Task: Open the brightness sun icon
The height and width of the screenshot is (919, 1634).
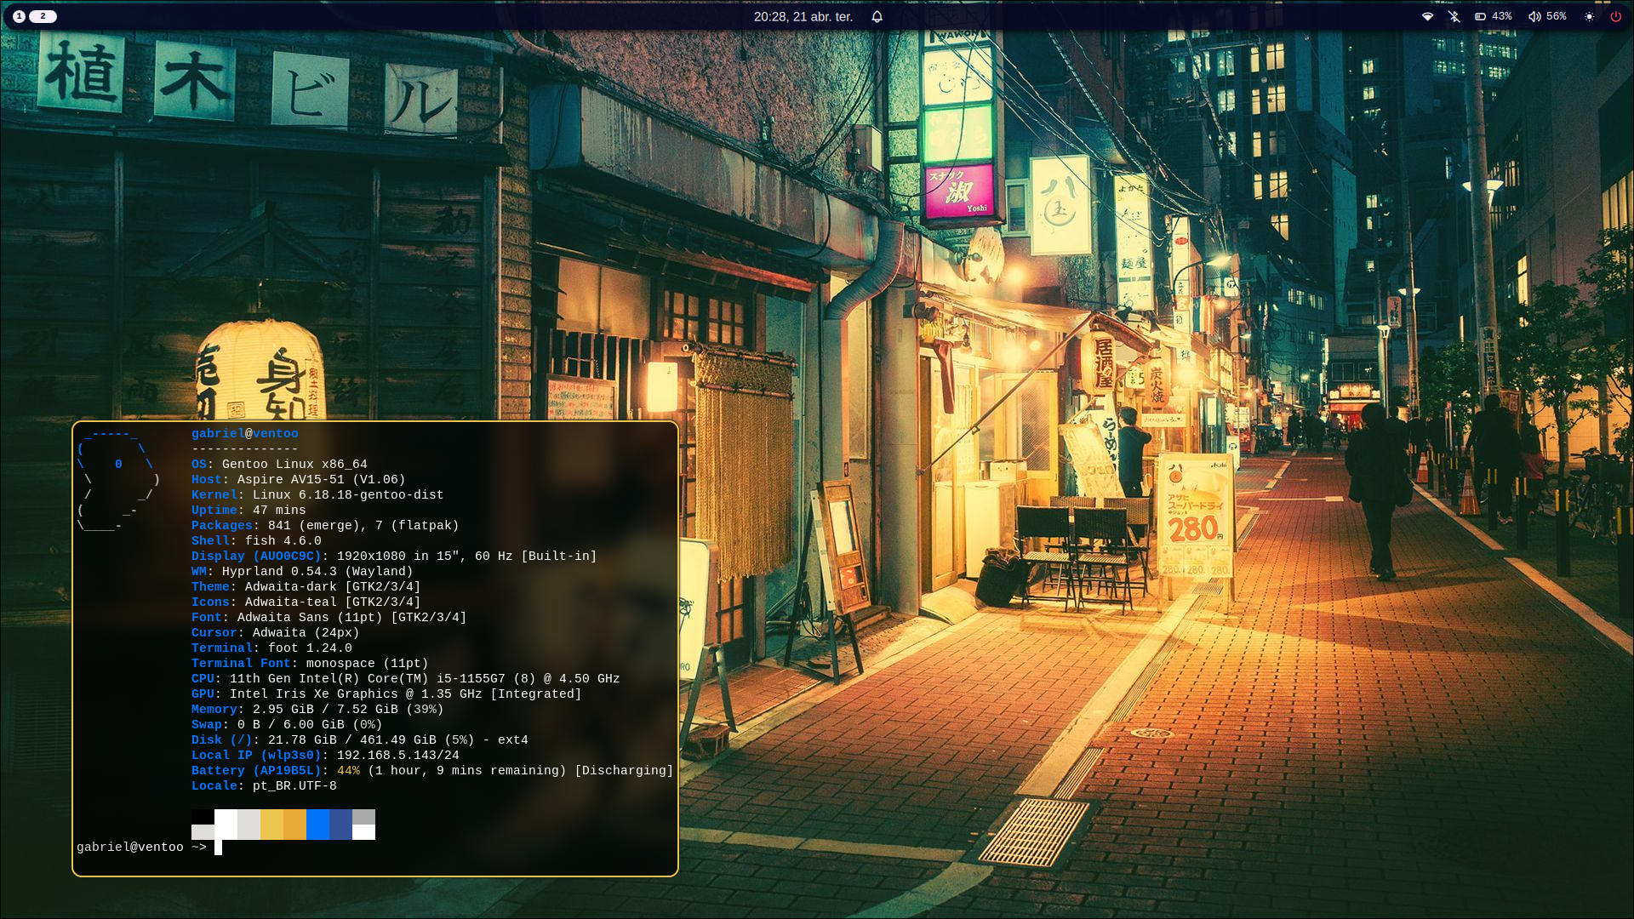Action: 1589,16
